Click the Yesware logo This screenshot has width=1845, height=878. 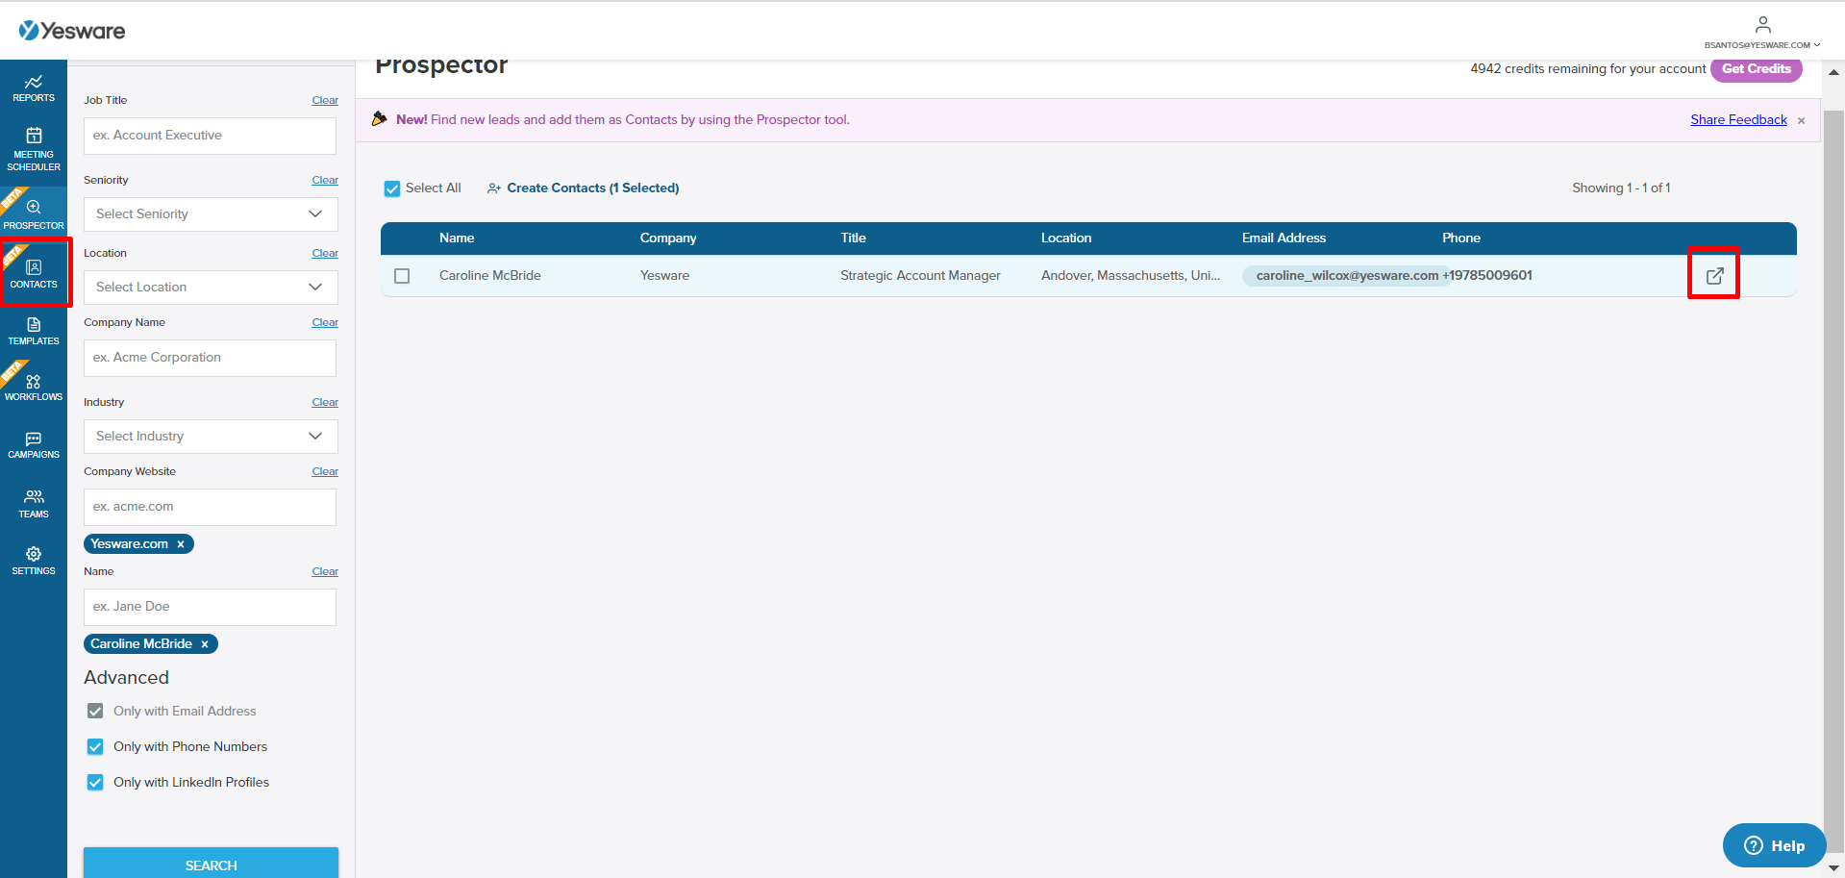click(x=72, y=31)
